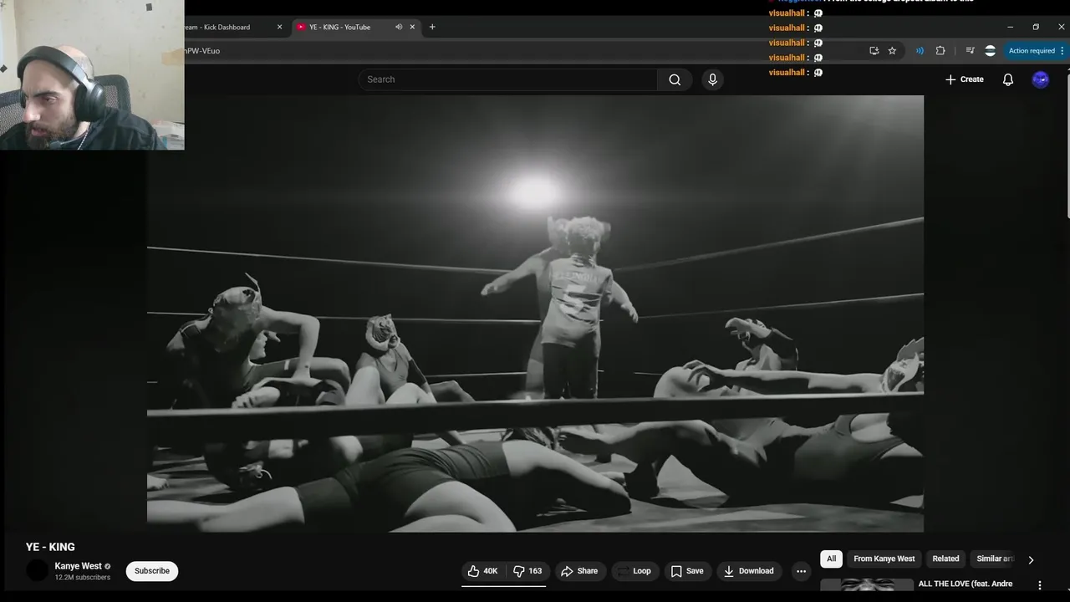Open the notifications bell

click(x=1008, y=79)
